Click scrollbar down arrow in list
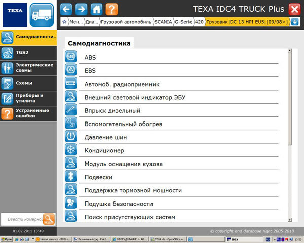Image resolution: width=304 pixels, height=243 pixels. [290, 220]
